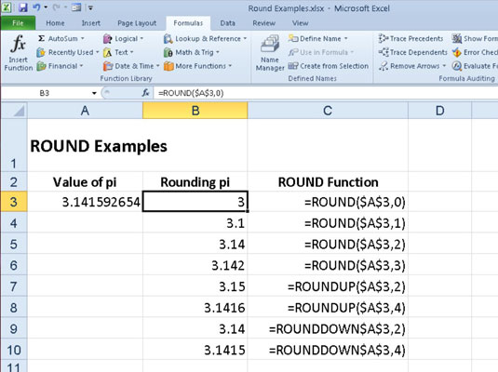Viewport: 498px width, 372px height.
Task: Switch to the Page Layout tab
Action: point(137,23)
